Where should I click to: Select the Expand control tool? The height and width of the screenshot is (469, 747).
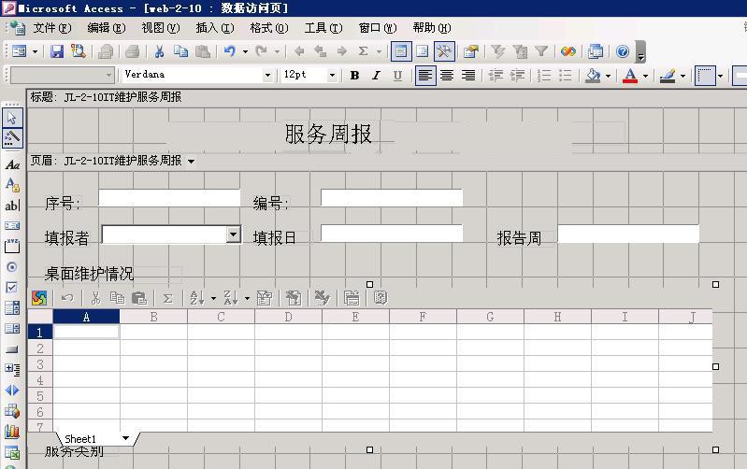[x=12, y=369]
